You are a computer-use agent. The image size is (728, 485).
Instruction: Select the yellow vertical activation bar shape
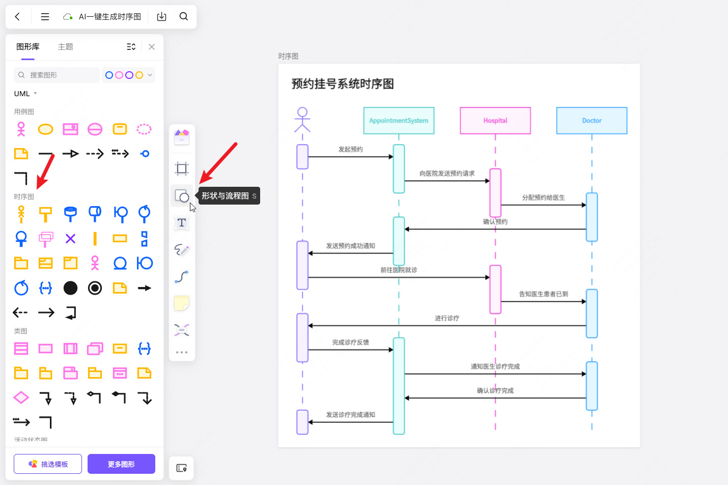coord(95,238)
